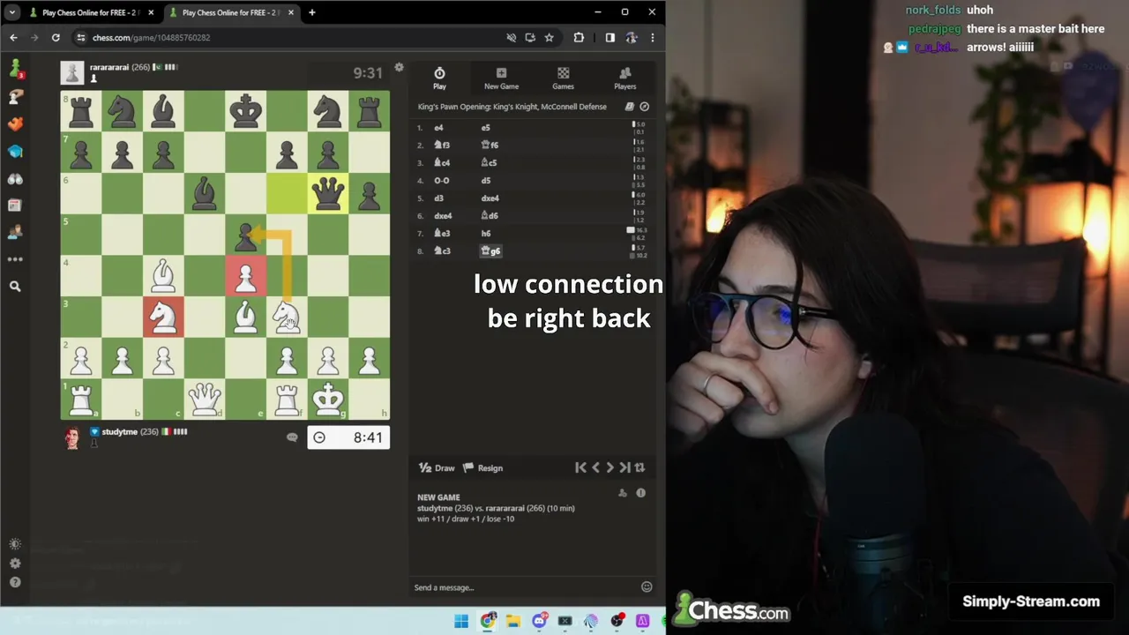Open opening explorer book icon
Image resolution: width=1129 pixels, height=635 pixels.
click(x=630, y=107)
